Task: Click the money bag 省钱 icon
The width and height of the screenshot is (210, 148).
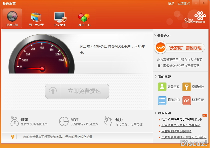Action: click(x=15, y=121)
